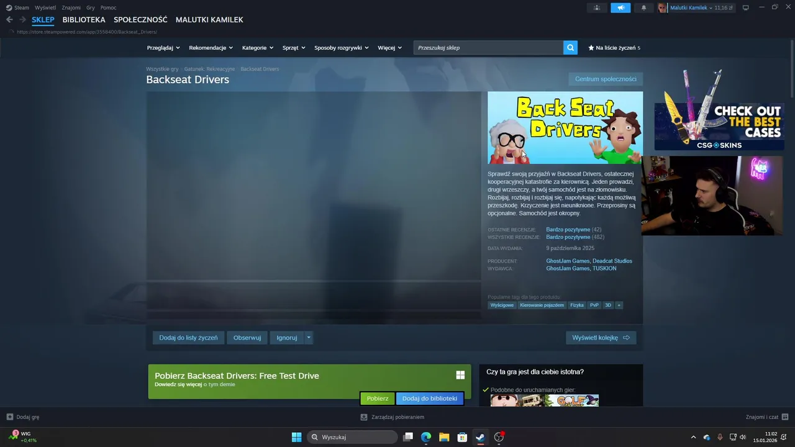Click the back navigation arrow

[9, 20]
